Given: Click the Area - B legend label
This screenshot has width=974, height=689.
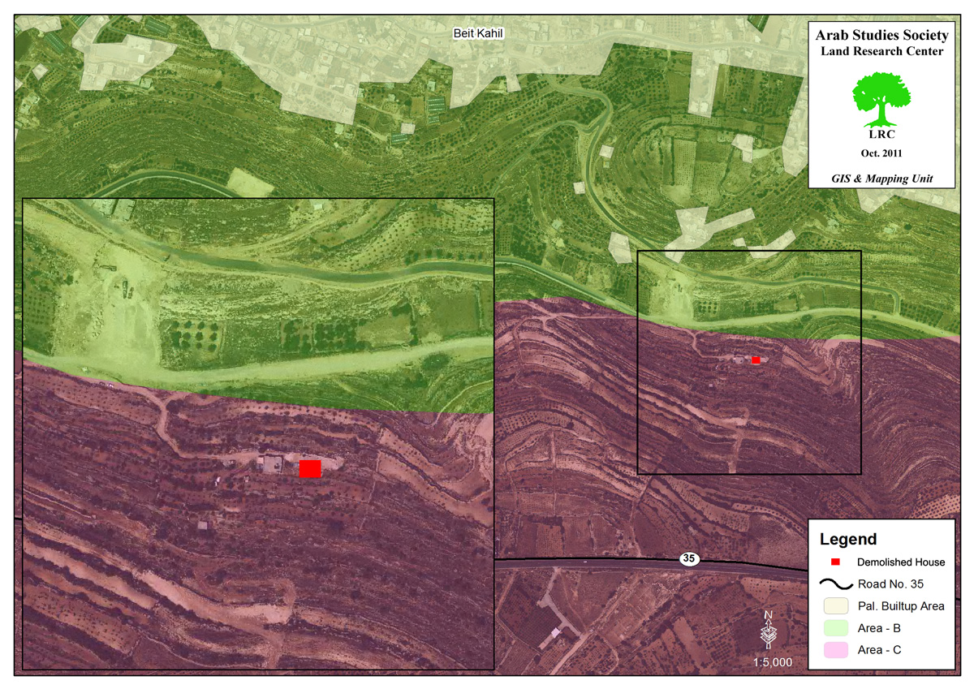Looking at the screenshot, I should coord(879,628).
